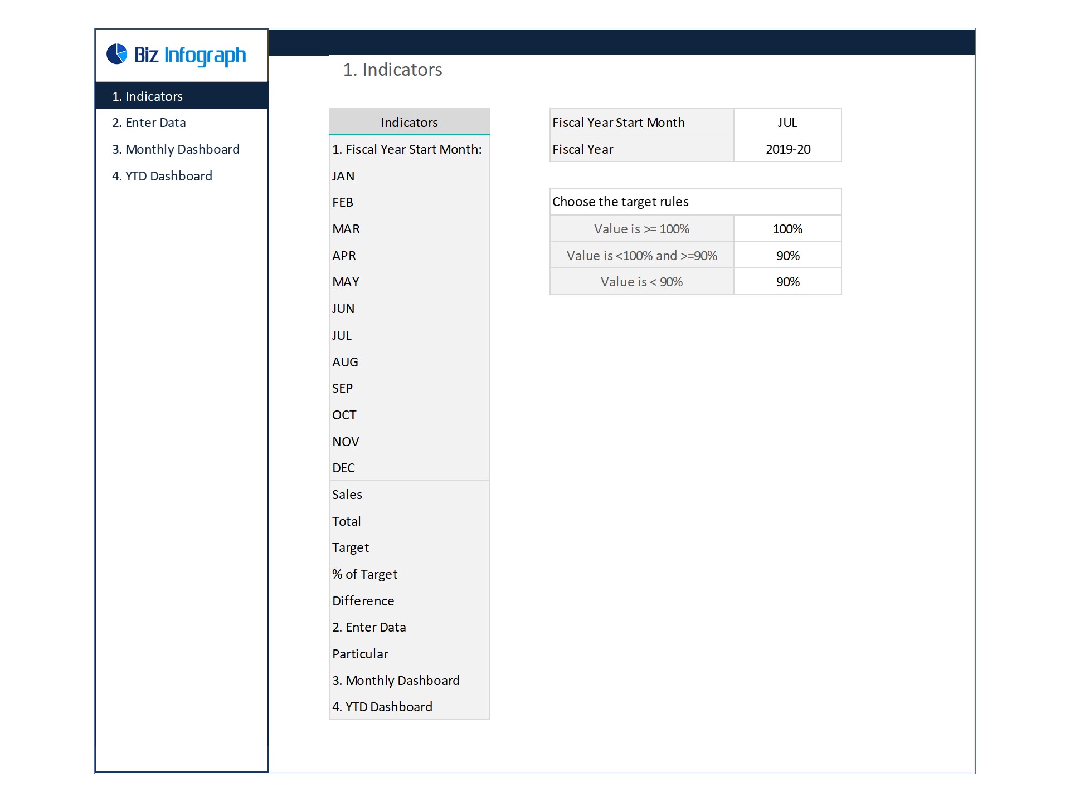Select the MAR cell in Indicators list
Viewport: 1070px width, 802px height.
[410, 229]
